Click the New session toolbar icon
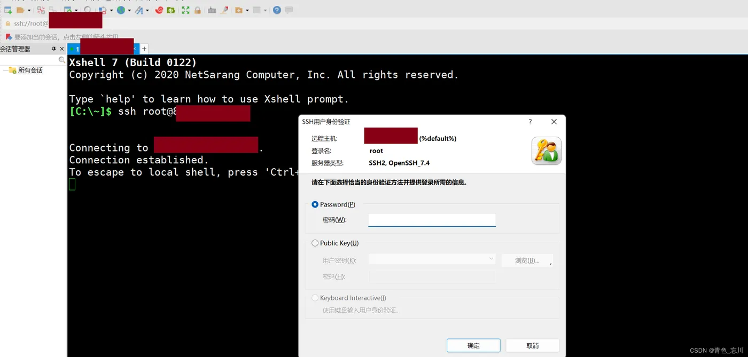This screenshot has width=748, height=357. pos(8,10)
